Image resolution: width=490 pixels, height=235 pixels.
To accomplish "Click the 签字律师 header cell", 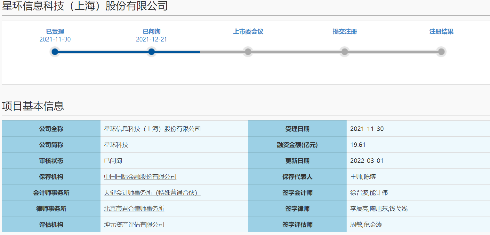I will 297,208.
